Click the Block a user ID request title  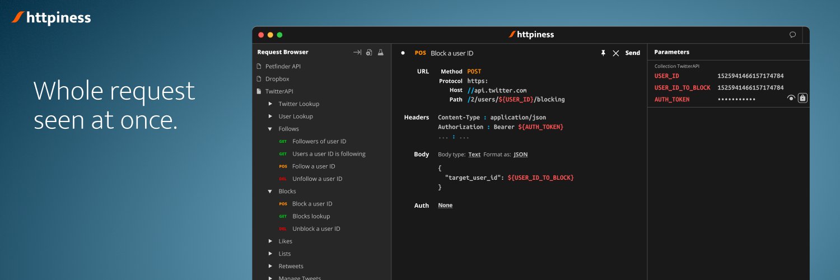pos(452,53)
